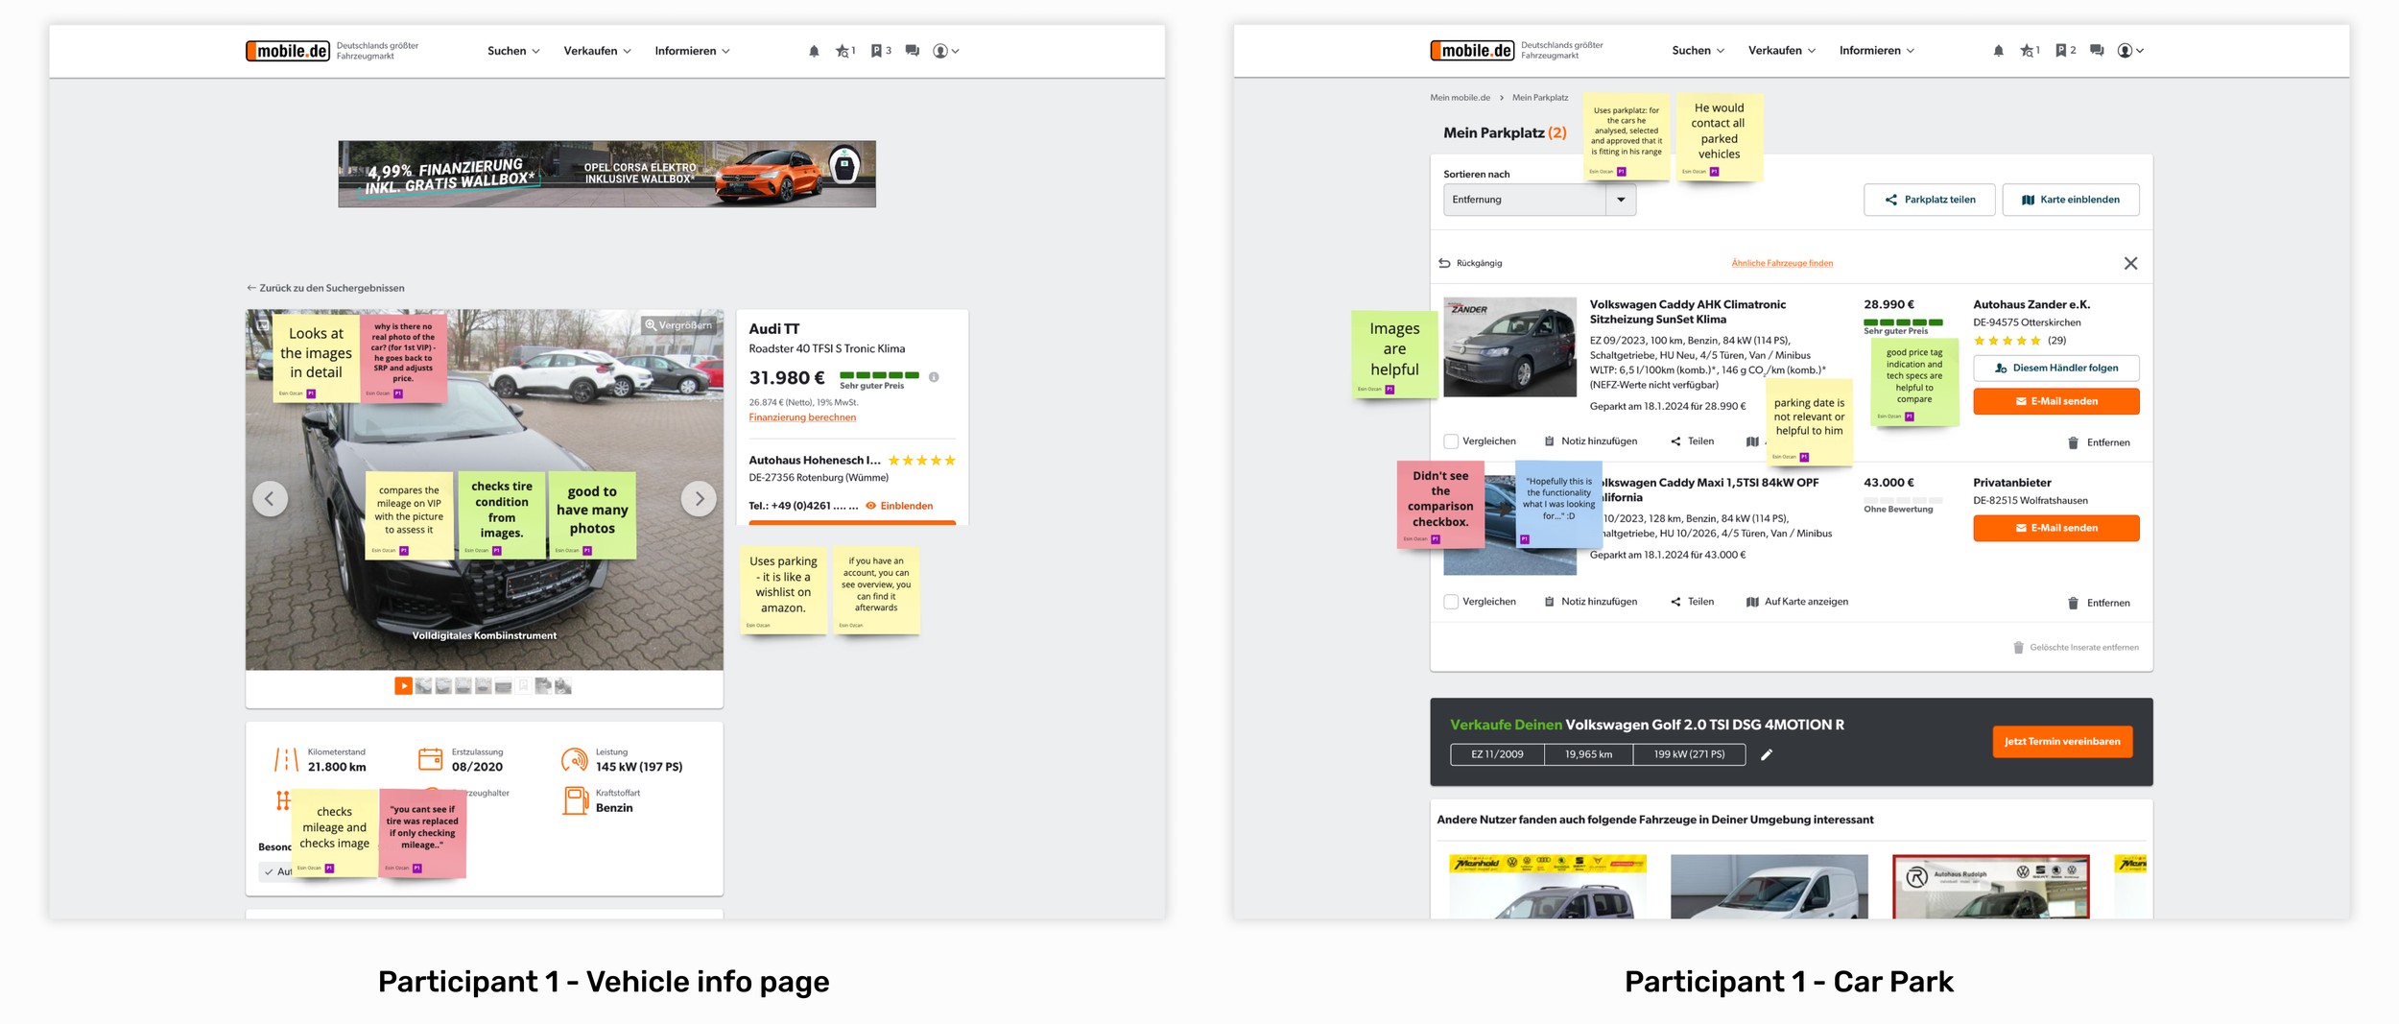Click the Vergrößern magnifier on the Audi photo
This screenshot has width=2399, height=1024.
tap(679, 324)
